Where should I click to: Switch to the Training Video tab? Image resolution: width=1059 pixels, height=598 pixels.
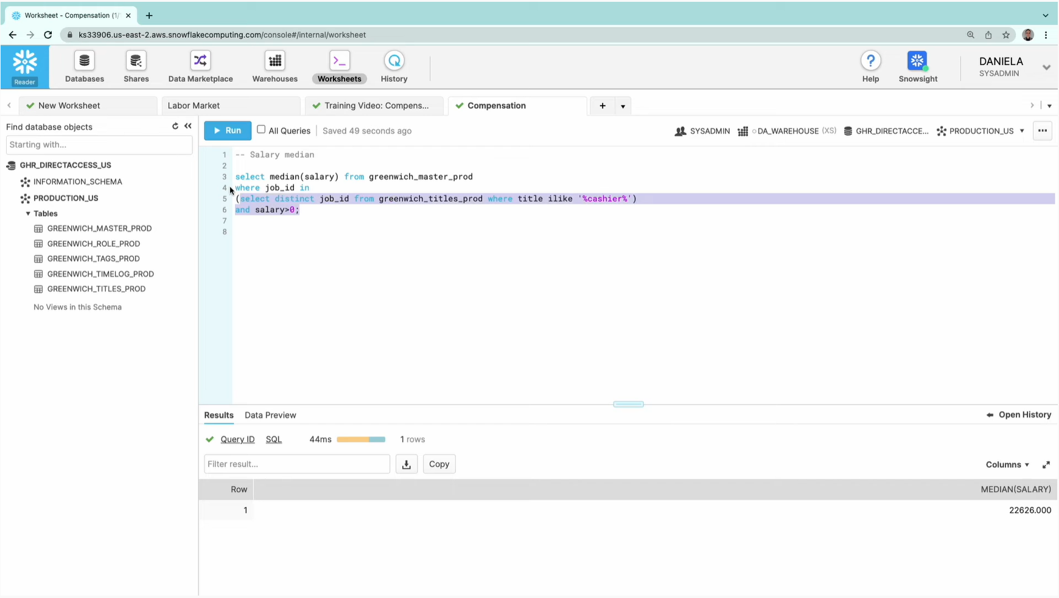[x=374, y=106]
